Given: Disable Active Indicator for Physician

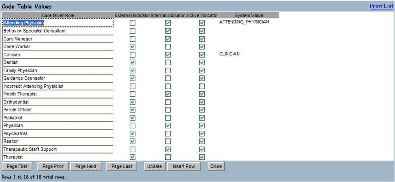Looking at the screenshot, I should tap(202, 125).
